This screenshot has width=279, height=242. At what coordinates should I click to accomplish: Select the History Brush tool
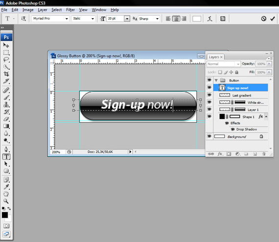point(6,112)
